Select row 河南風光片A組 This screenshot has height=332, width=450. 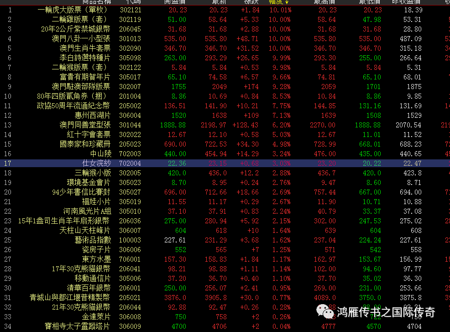(x=225, y=211)
